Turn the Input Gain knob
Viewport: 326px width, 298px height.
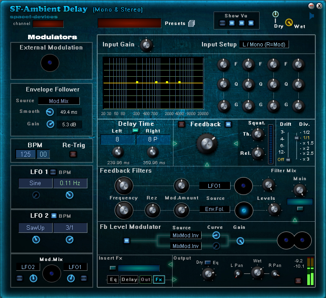pos(146,45)
